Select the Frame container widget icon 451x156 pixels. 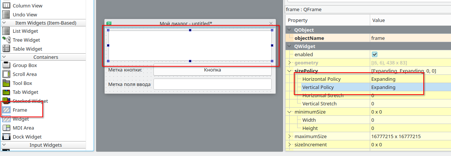coord(6,110)
